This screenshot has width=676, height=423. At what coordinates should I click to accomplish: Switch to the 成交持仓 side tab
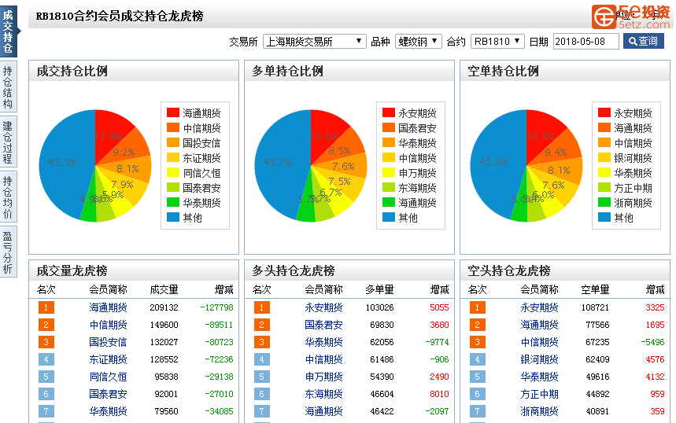coord(8,32)
